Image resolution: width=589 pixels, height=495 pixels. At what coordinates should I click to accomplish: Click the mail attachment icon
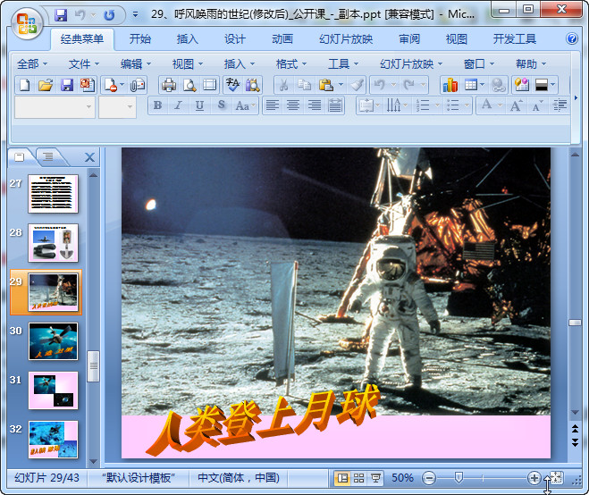click(138, 85)
